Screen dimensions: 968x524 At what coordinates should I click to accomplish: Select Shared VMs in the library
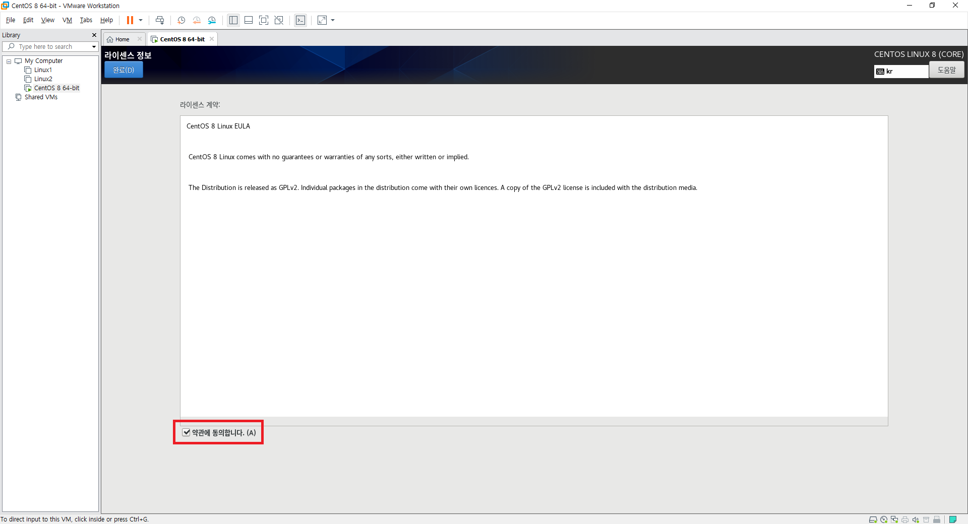pos(41,97)
